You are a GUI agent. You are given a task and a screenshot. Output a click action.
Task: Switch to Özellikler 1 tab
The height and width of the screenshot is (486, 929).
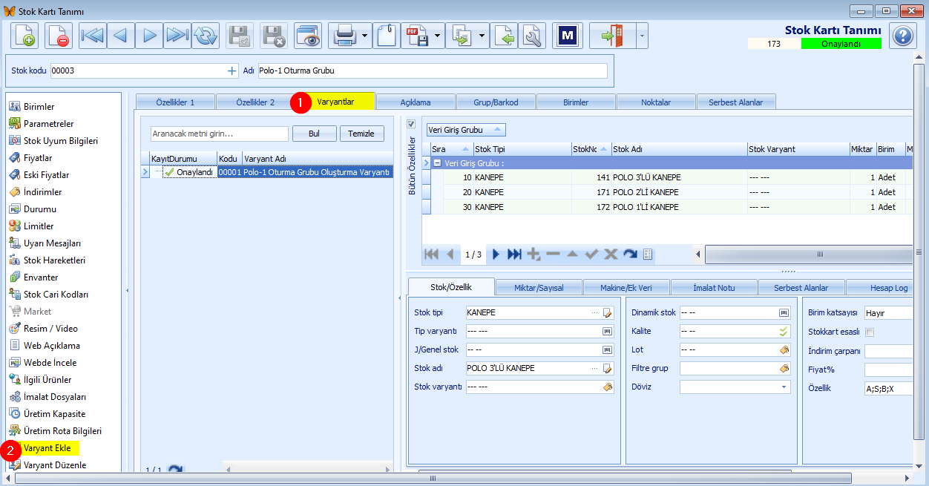(x=175, y=102)
